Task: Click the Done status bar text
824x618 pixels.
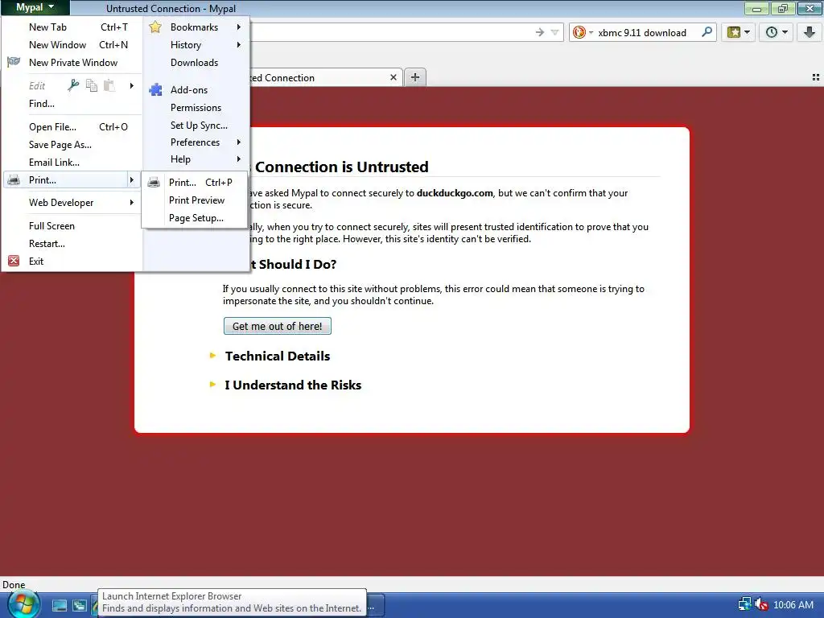Action: pos(14,585)
